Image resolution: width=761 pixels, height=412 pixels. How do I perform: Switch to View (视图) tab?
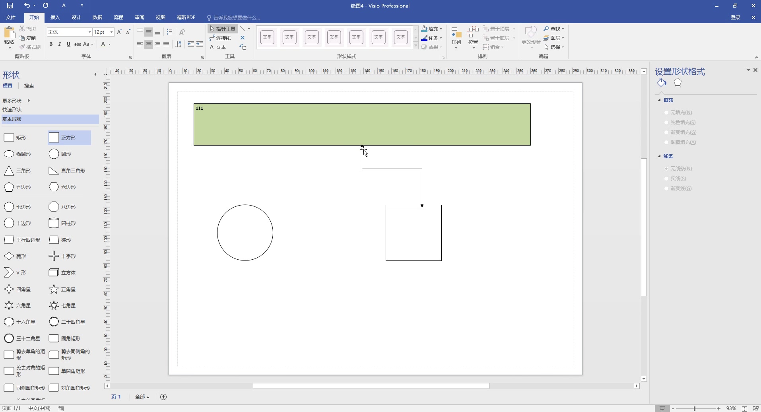coord(161,17)
